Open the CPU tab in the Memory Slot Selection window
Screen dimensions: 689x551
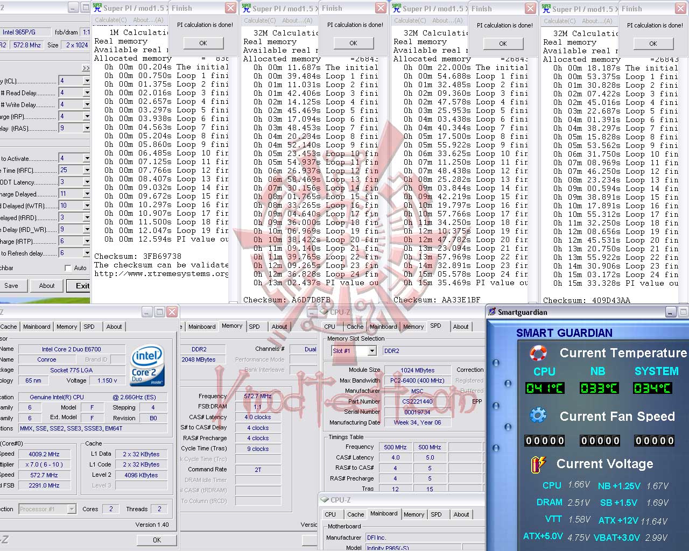tap(330, 327)
